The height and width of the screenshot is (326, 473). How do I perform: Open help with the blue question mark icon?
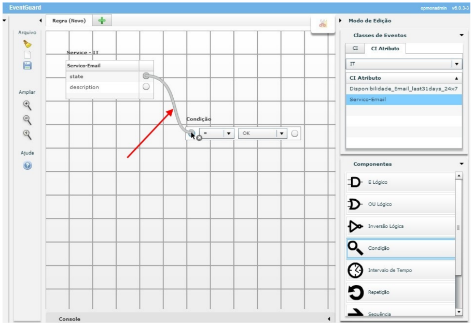coord(27,166)
